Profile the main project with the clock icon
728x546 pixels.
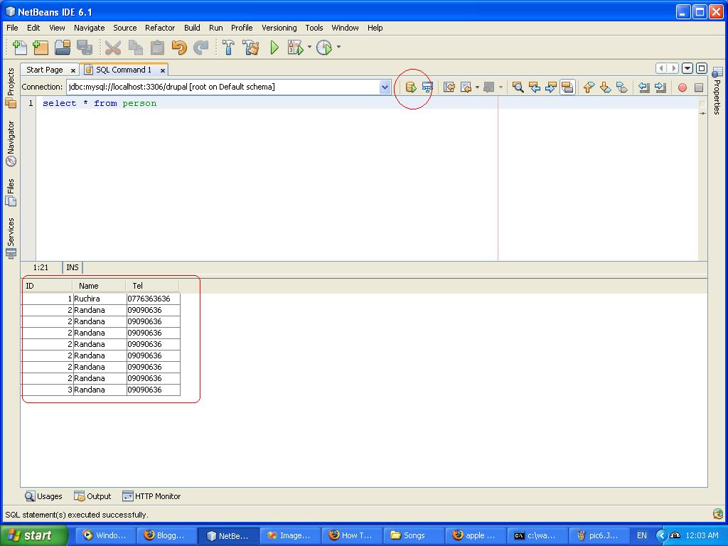324,48
